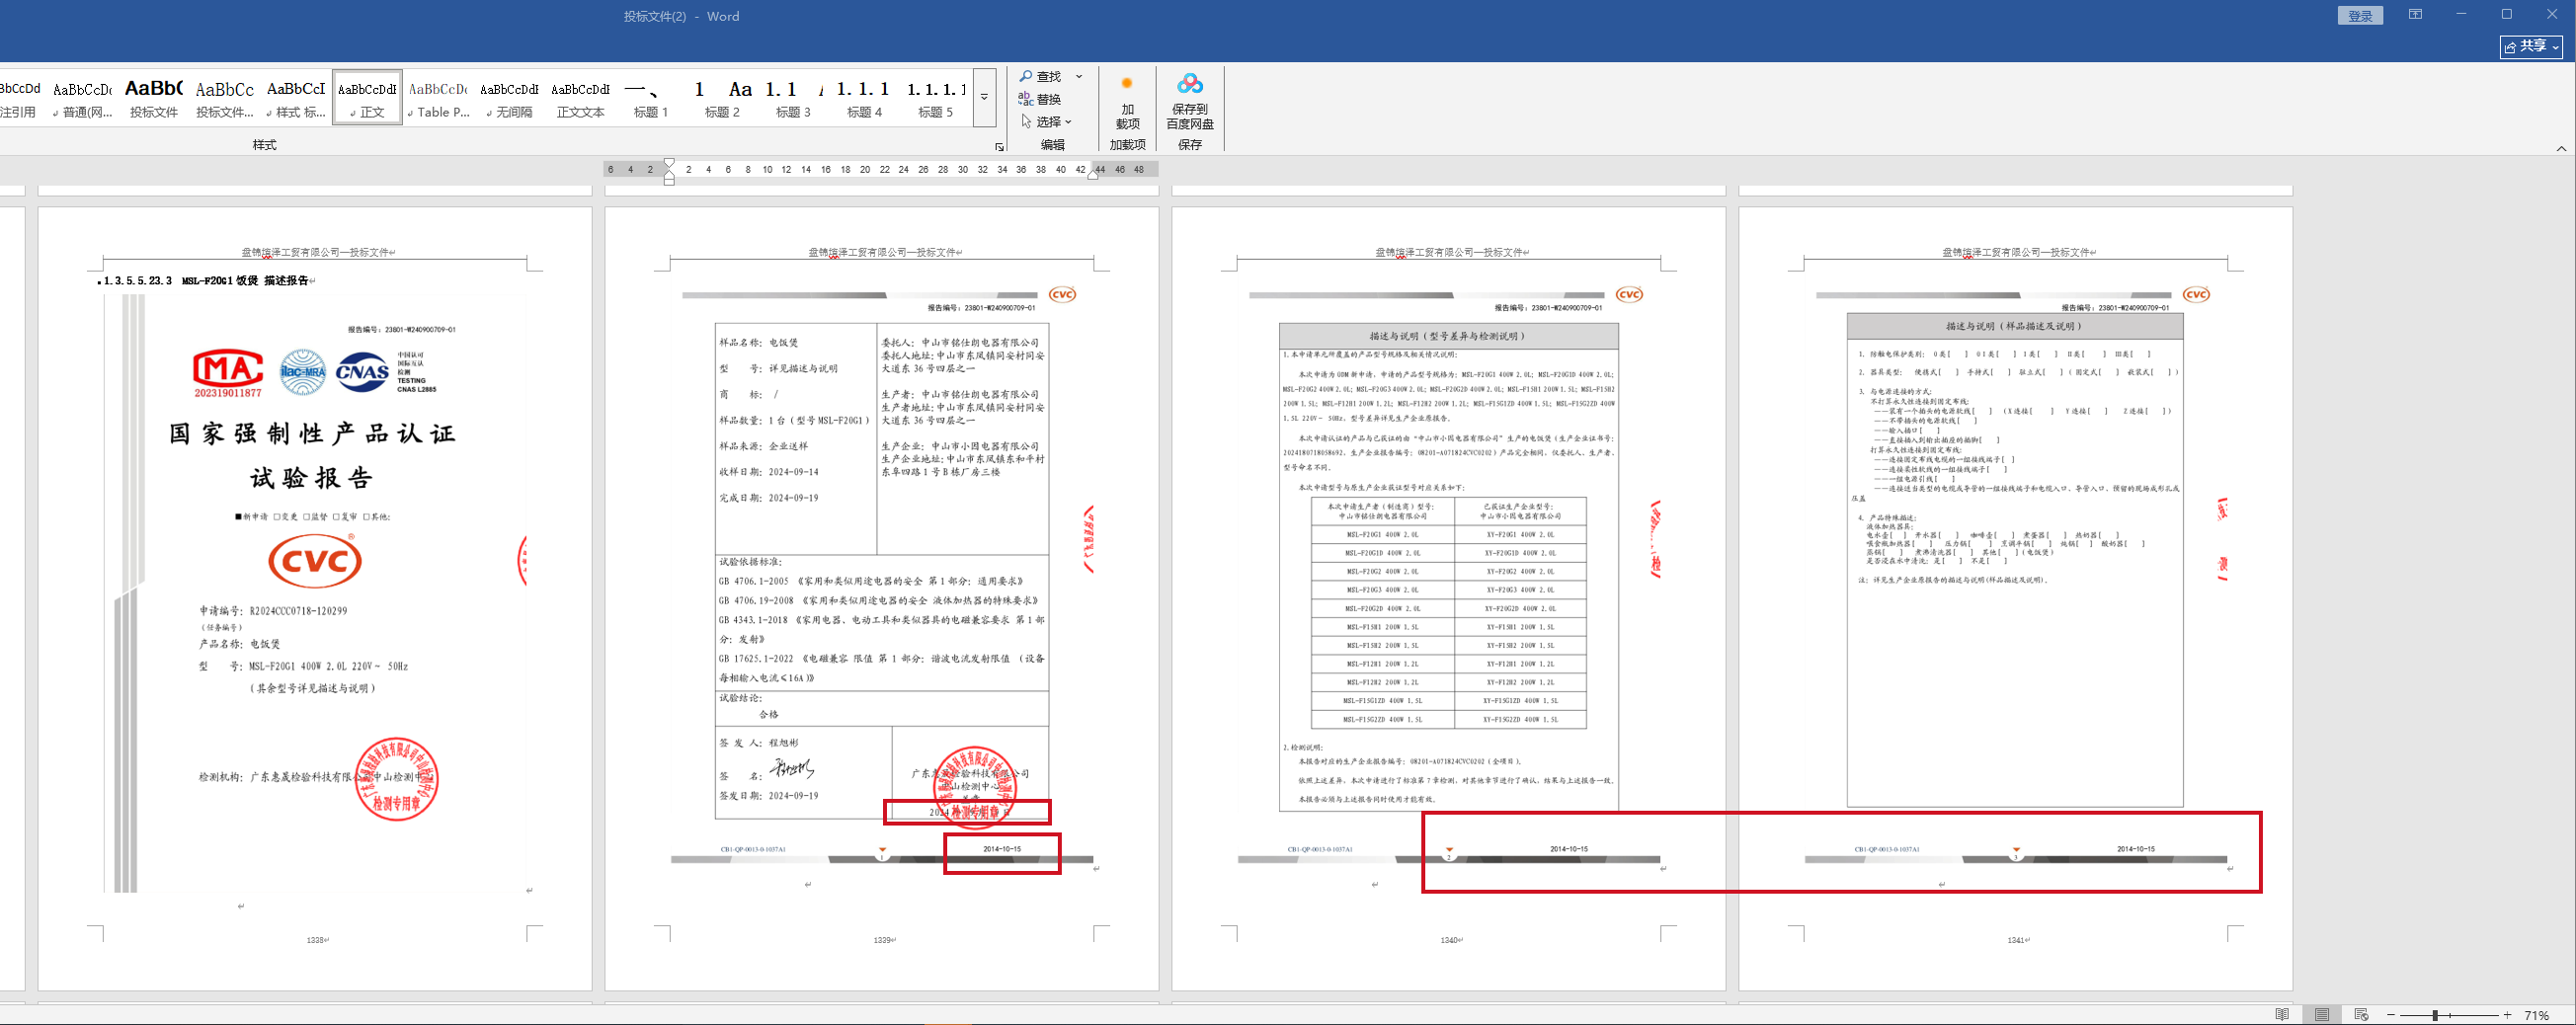The height and width of the screenshot is (1025, 2576).
Task: Apply the 标题 2 style
Action: click(x=722, y=98)
